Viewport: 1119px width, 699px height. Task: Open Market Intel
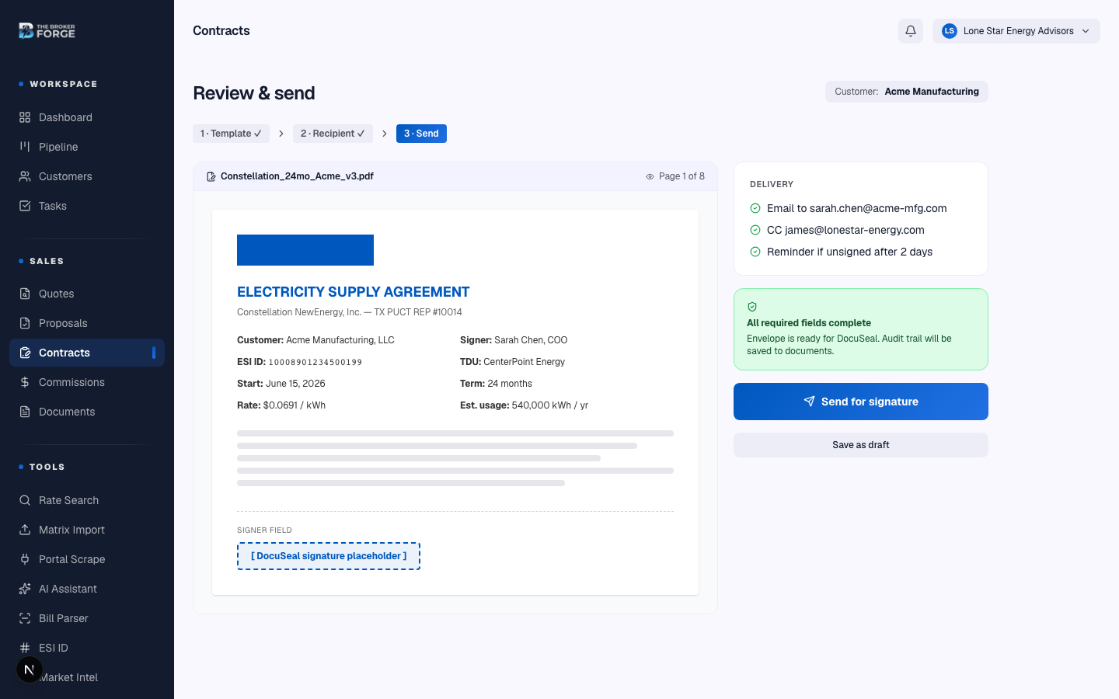pos(87,677)
